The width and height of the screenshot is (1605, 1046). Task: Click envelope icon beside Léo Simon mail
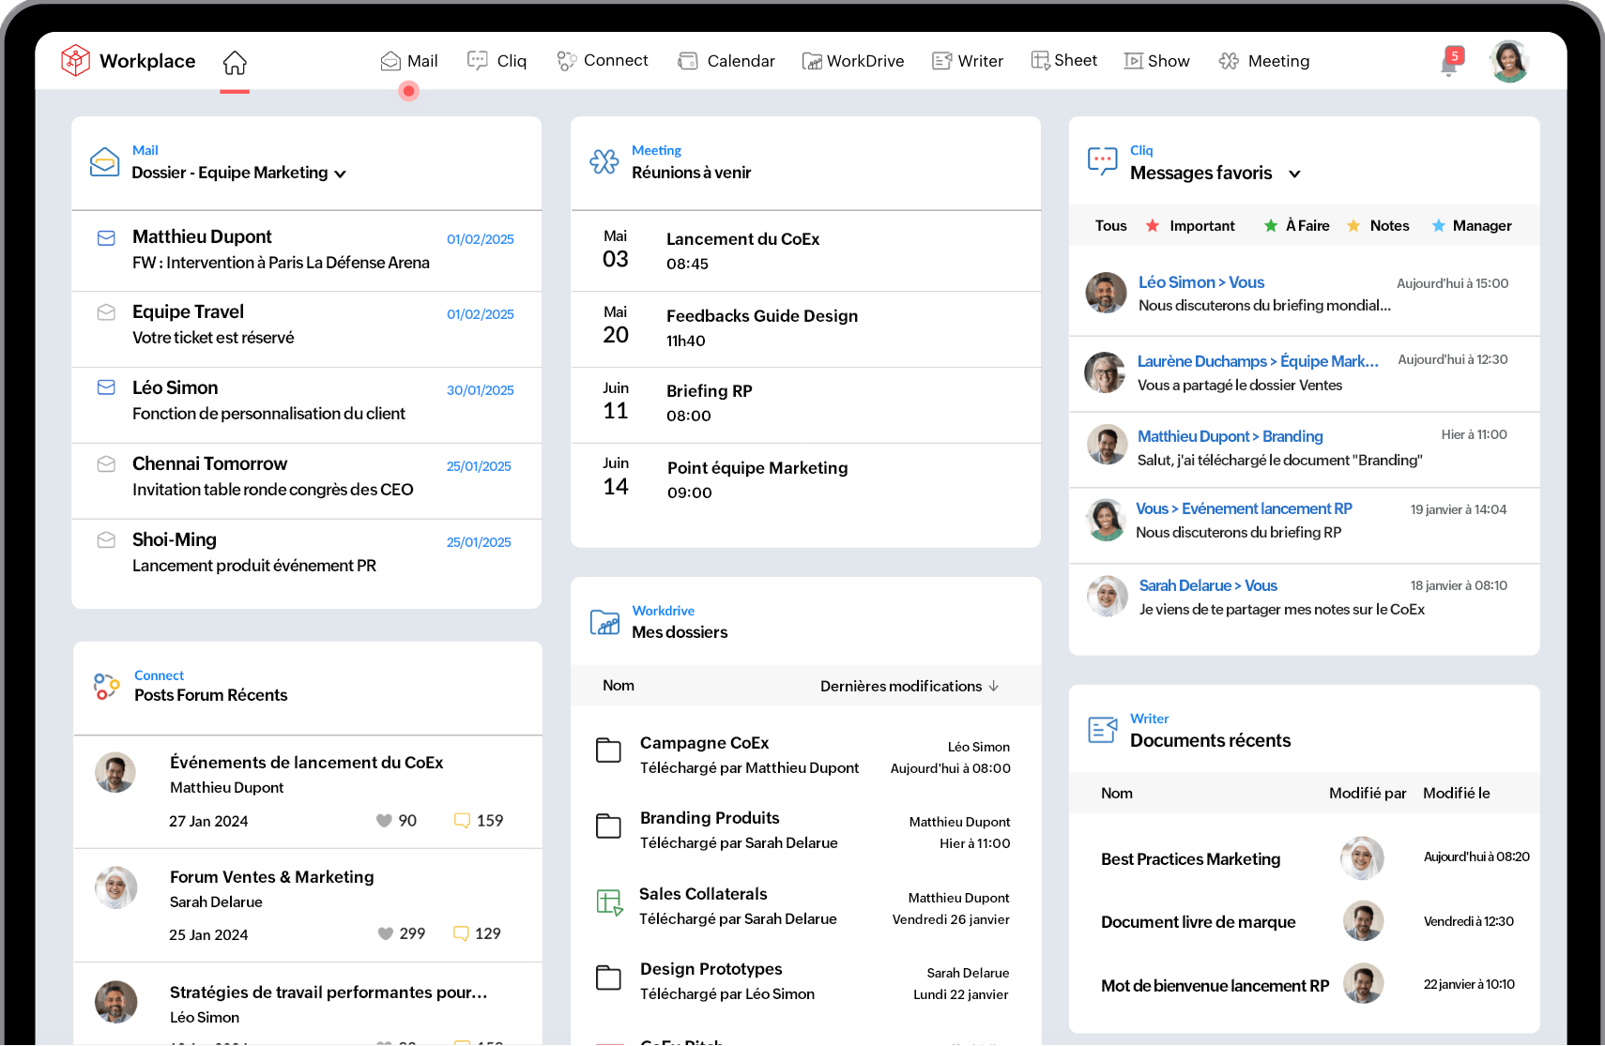[106, 387]
